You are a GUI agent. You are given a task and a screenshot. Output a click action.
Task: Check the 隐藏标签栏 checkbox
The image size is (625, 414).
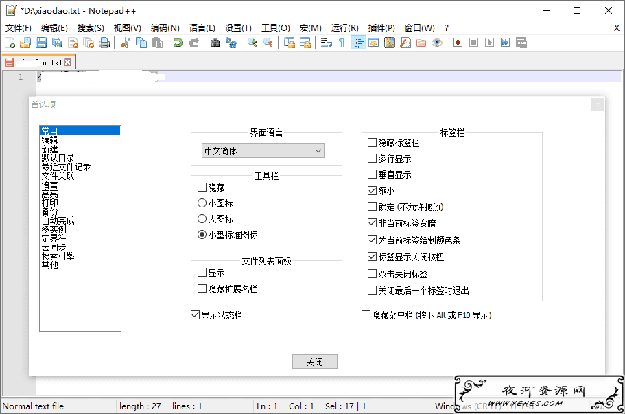(x=372, y=142)
